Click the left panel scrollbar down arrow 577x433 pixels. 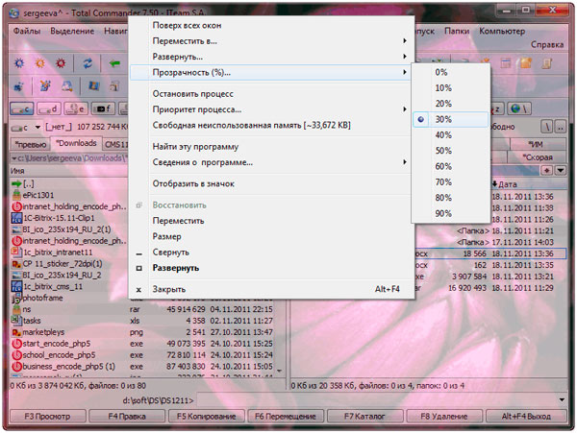click(280, 371)
